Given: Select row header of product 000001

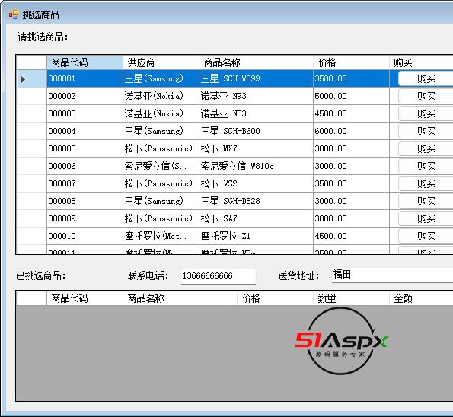Looking at the screenshot, I should [x=31, y=78].
